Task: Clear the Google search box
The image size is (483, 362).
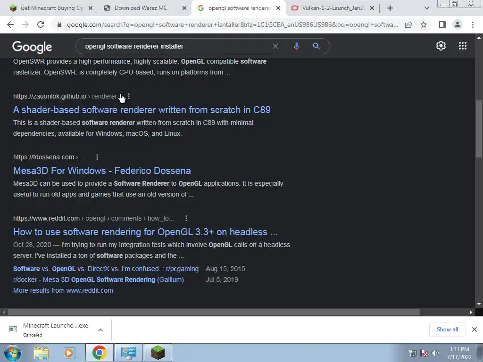Action: coord(275,46)
